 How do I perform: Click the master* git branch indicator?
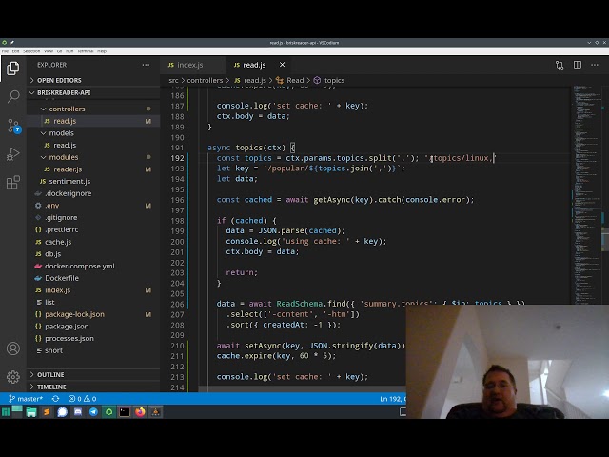pyautogui.click(x=26, y=399)
